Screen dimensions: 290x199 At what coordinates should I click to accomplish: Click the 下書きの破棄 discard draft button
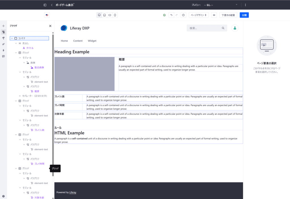[228, 15]
